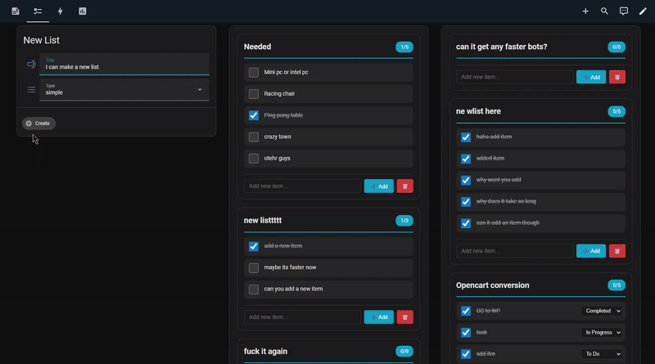Screen dimensions: 655x364
Task: Uncheck the 'OC to WP' task
Action: (x=466, y=311)
